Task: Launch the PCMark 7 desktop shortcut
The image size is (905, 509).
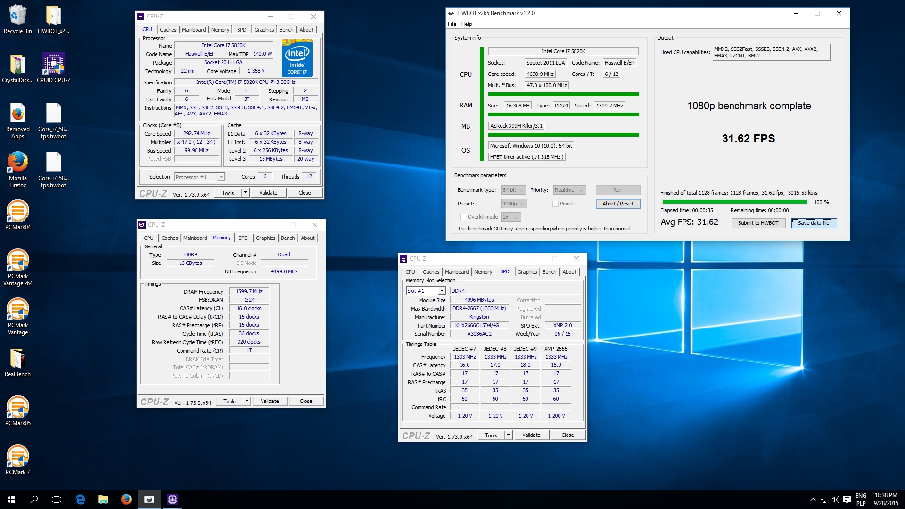Action: click(18, 460)
